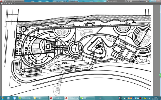Select the Pan hand tool

[x=5, y=3]
